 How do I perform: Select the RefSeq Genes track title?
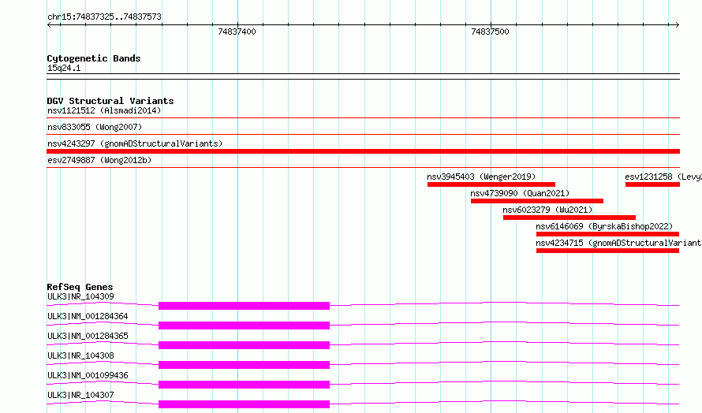click(x=80, y=287)
